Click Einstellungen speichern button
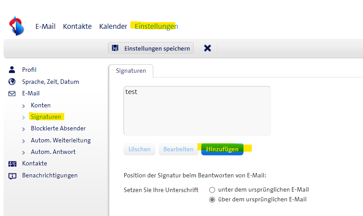Image resolution: width=363 pixels, height=216 pixels. coord(151,48)
